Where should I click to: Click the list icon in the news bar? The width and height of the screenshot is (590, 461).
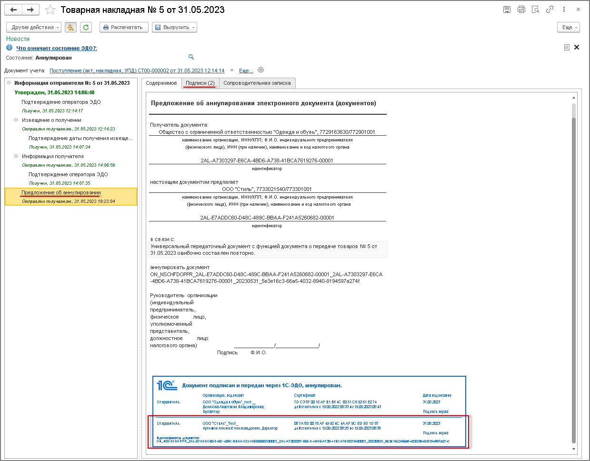(567, 47)
